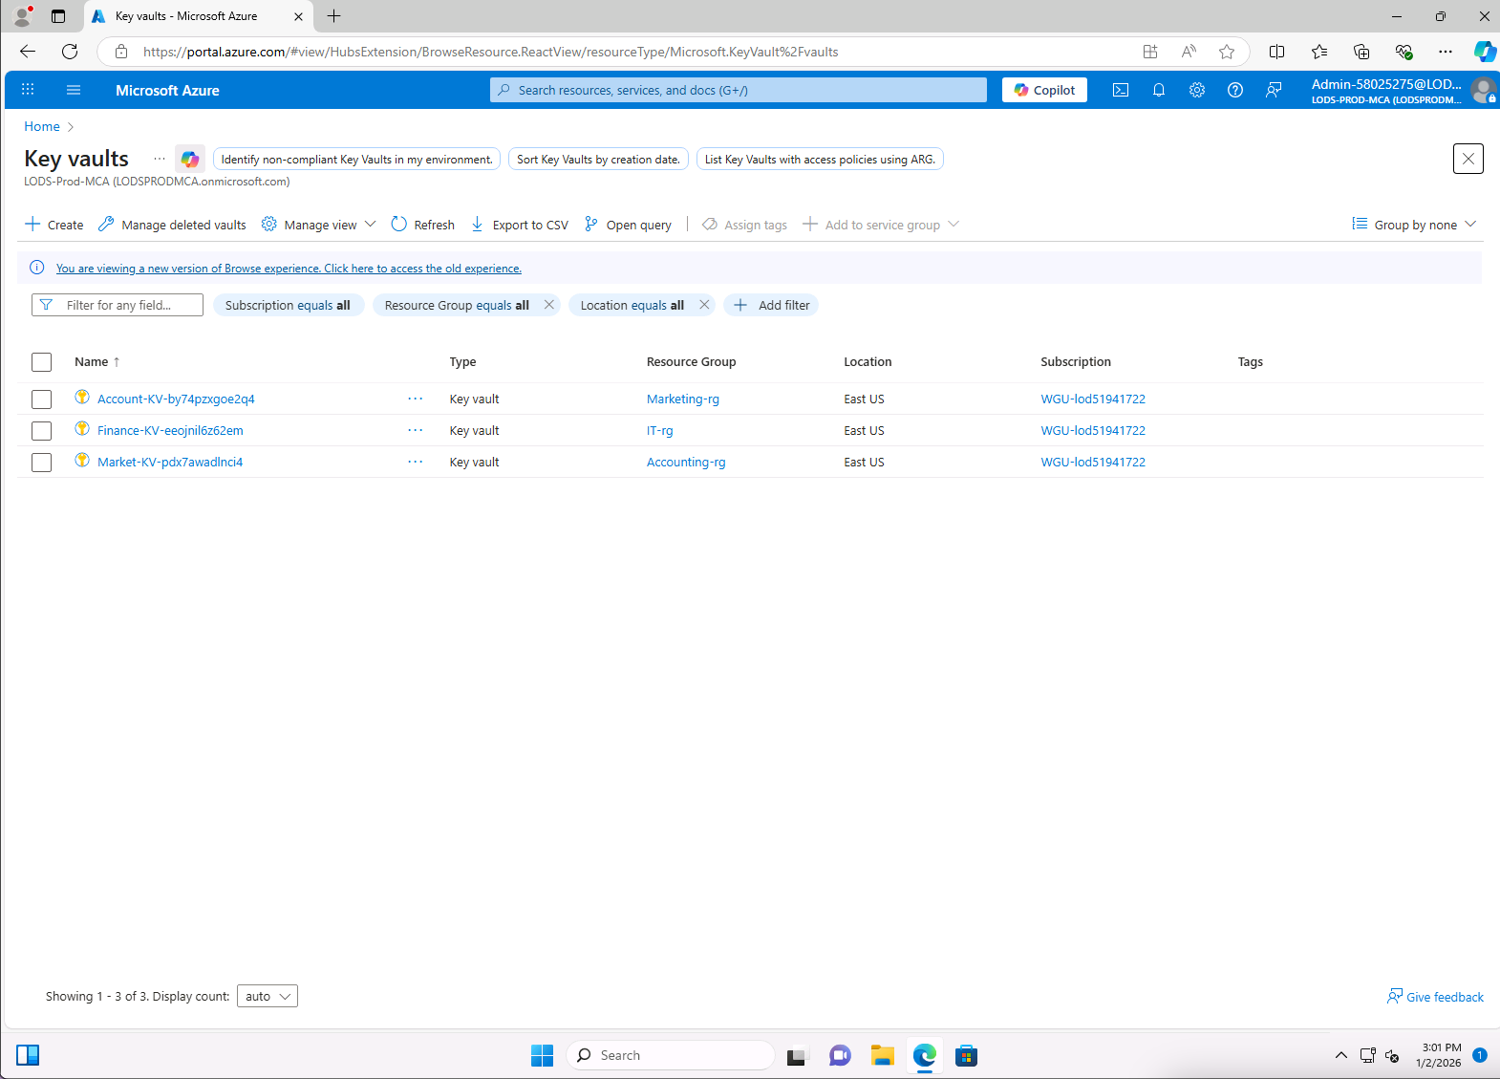
Task: Click the top bar feedback icon
Action: (x=1274, y=90)
